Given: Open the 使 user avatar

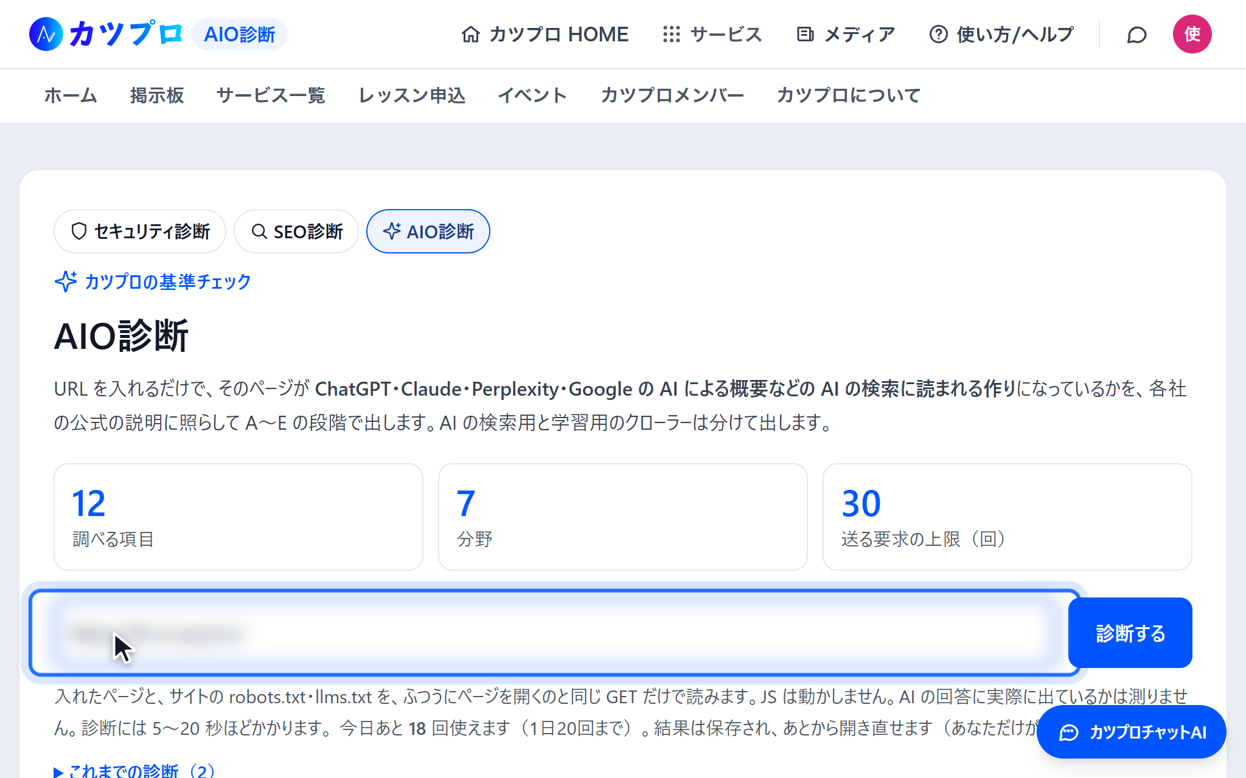Looking at the screenshot, I should point(1192,34).
